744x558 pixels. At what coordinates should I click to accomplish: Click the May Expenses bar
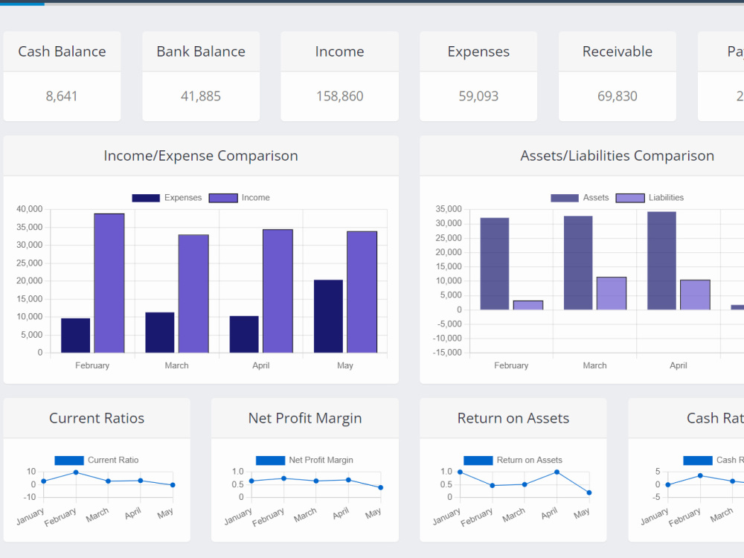(x=328, y=316)
